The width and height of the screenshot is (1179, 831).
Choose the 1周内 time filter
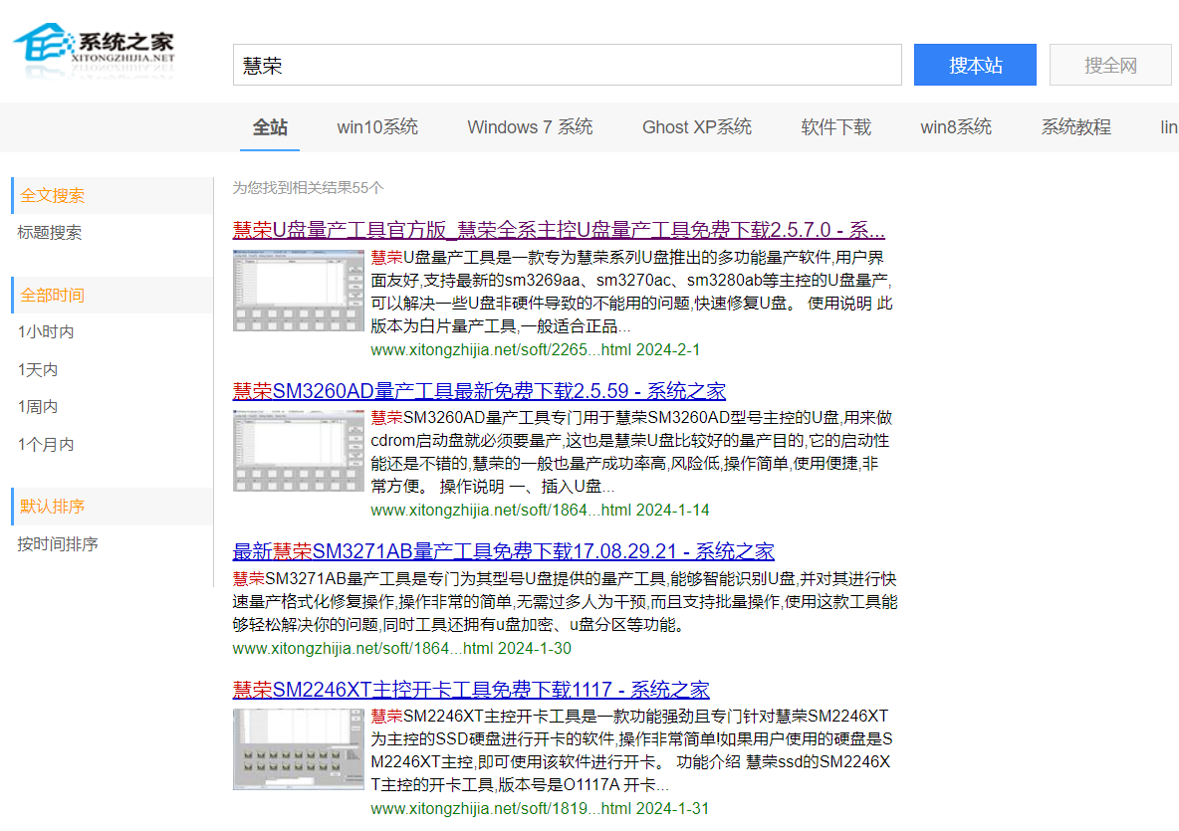coord(38,407)
